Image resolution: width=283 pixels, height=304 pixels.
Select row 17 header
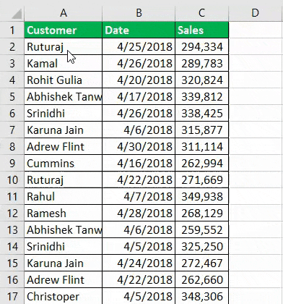pos(12,297)
